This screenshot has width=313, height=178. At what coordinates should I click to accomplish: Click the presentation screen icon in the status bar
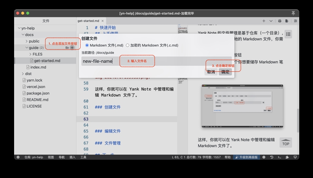(x=295, y=157)
